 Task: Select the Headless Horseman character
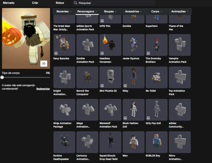click(110, 45)
